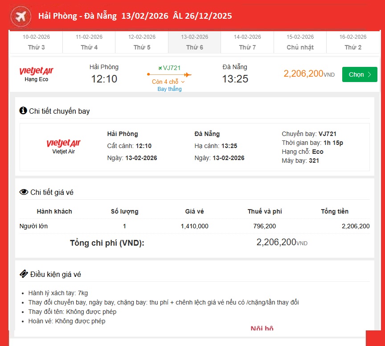Click the small green plane icon near VJ721

pos(160,68)
